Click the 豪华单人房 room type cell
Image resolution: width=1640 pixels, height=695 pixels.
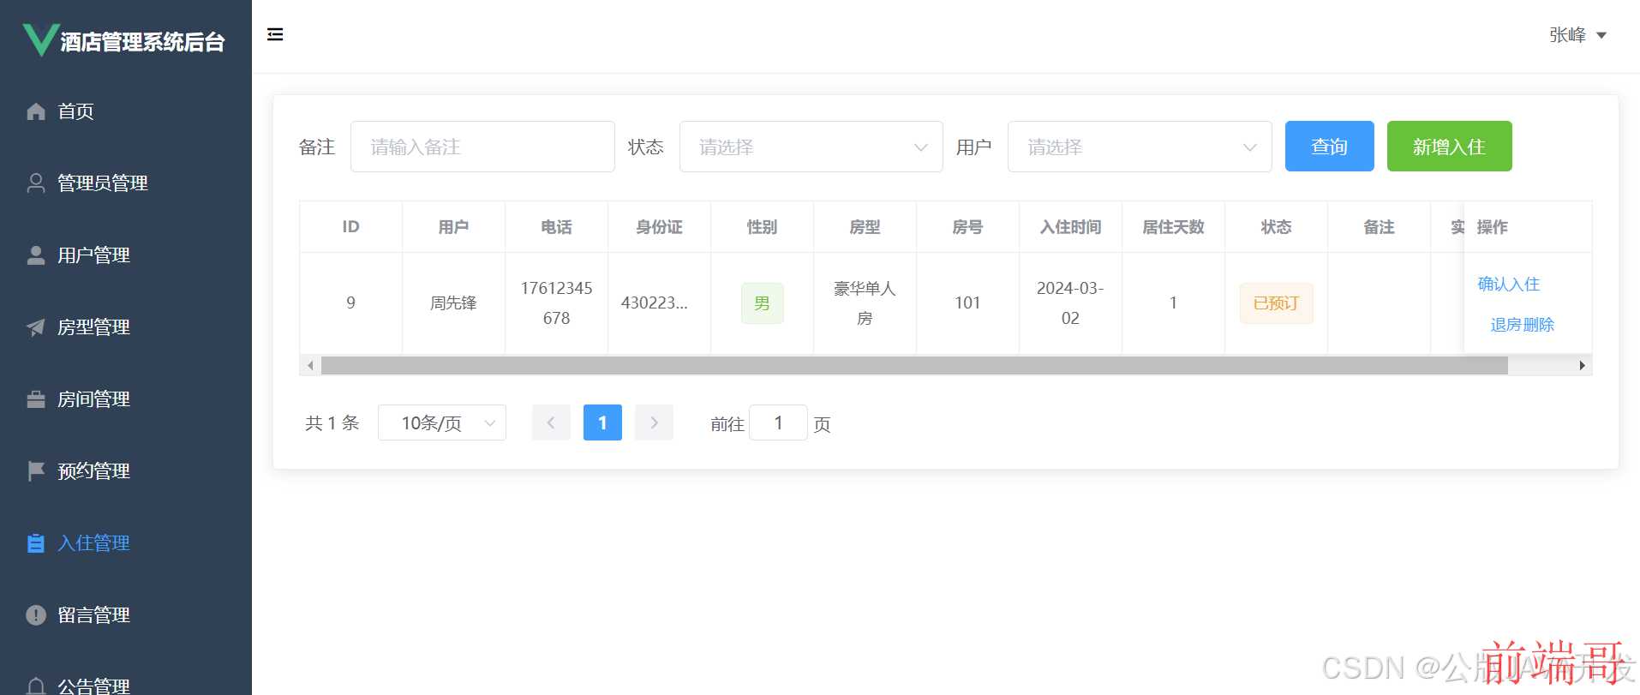865,303
